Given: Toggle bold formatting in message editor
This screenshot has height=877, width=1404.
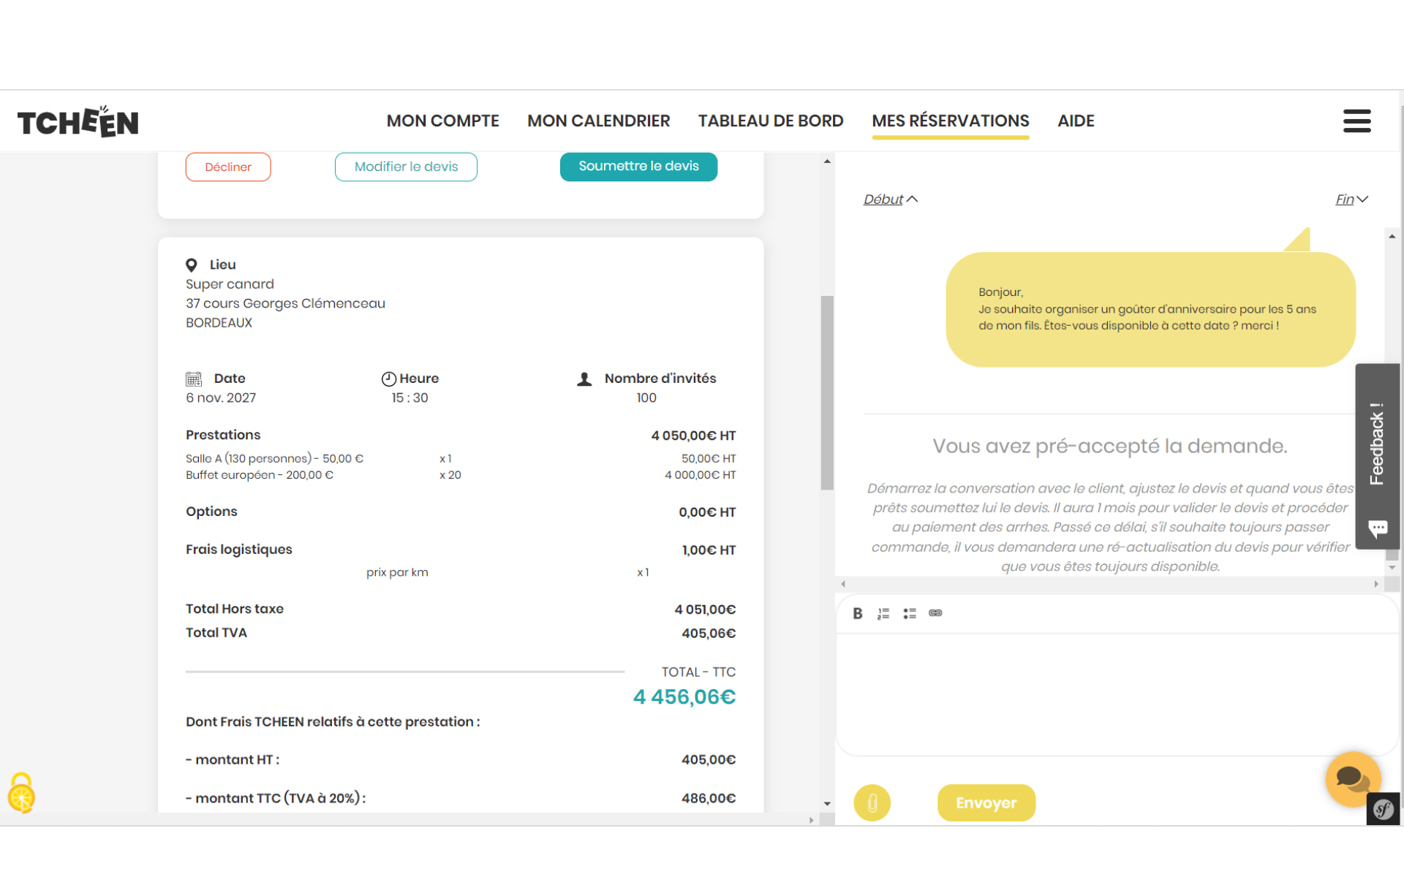Looking at the screenshot, I should pos(858,613).
